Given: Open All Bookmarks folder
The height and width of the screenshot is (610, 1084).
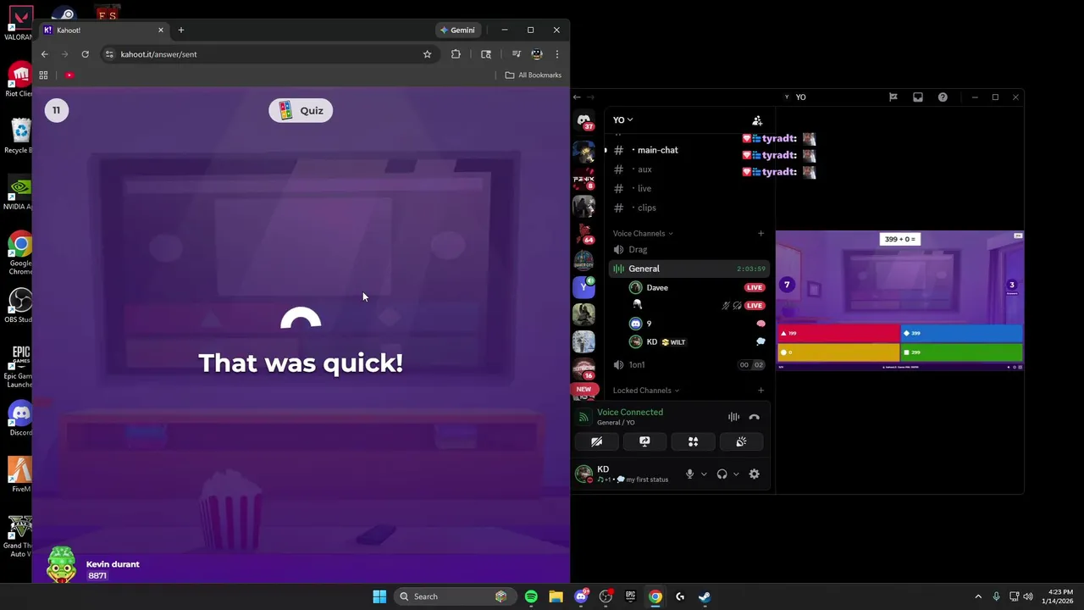Looking at the screenshot, I should click(x=533, y=75).
